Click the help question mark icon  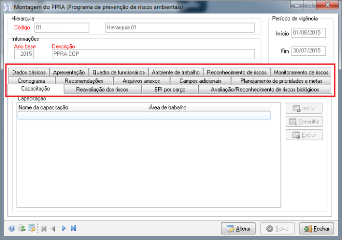[x=12, y=228]
